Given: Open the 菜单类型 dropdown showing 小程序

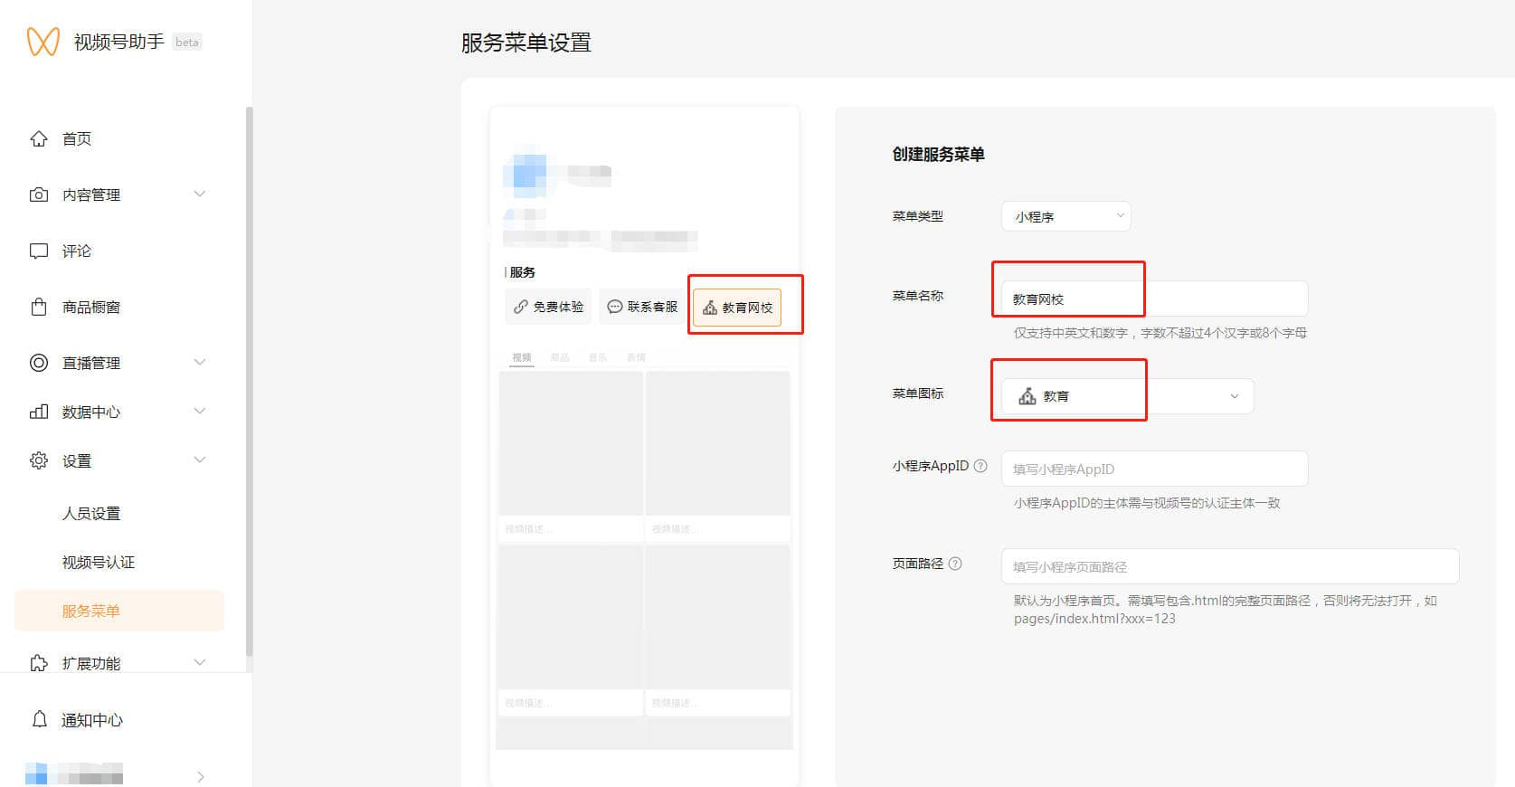Looking at the screenshot, I should 1065,216.
